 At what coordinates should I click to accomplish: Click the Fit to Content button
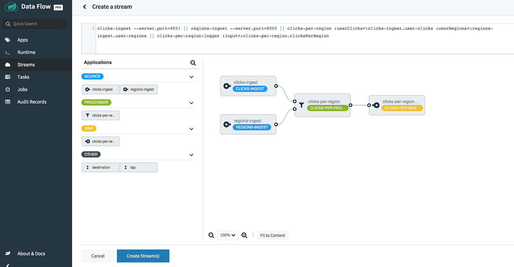pos(272,236)
